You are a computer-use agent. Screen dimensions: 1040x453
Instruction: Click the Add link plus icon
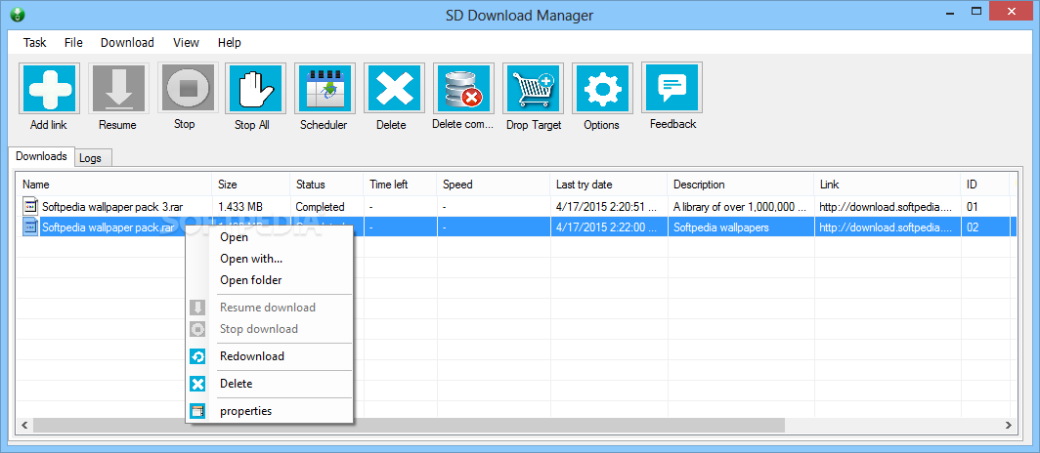[49, 88]
